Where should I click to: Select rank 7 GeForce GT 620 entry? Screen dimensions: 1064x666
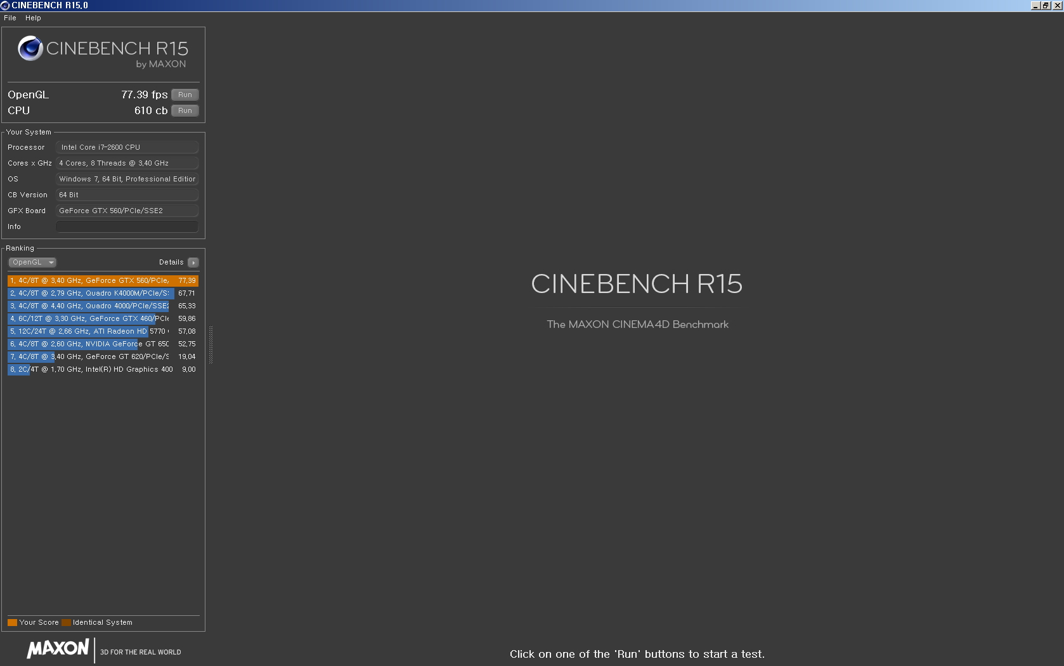click(103, 356)
